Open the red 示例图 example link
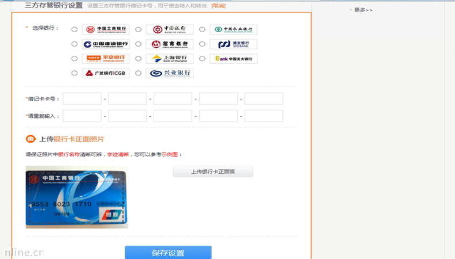The width and height of the screenshot is (455, 259). pyautogui.click(x=170, y=154)
